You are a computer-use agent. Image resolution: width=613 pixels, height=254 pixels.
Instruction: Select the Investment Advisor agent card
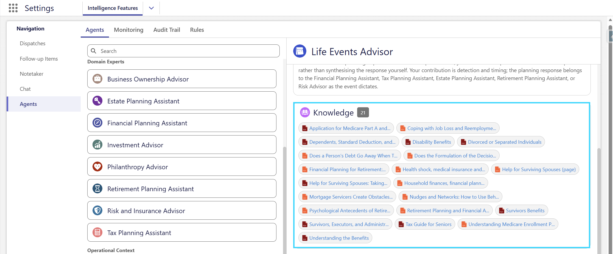coord(182,145)
